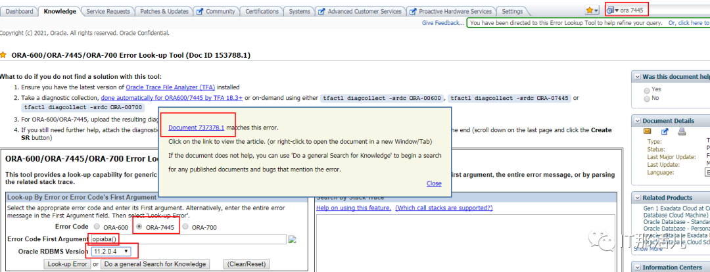This screenshot has height=272, width=710.
Task: Select the ORA-600 error code radio
Action: (x=97, y=226)
